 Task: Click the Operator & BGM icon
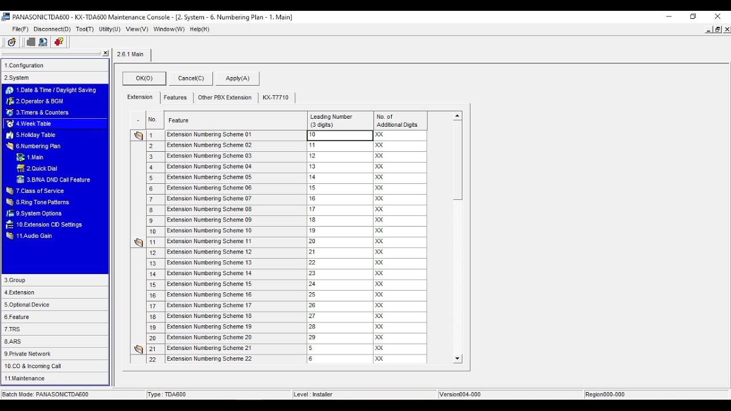(x=10, y=101)
